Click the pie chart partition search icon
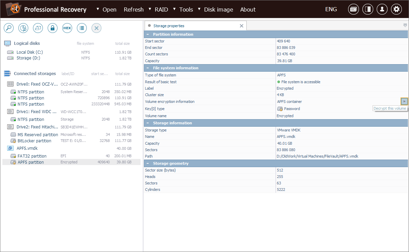 [23, 28]
